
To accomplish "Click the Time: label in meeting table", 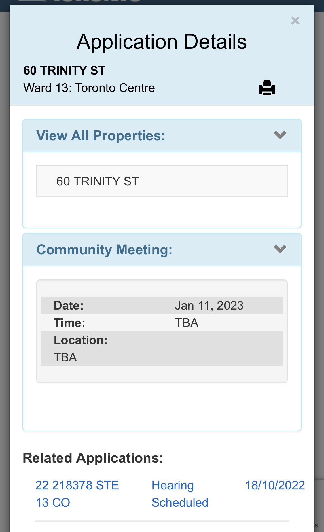I will (69, 323).
